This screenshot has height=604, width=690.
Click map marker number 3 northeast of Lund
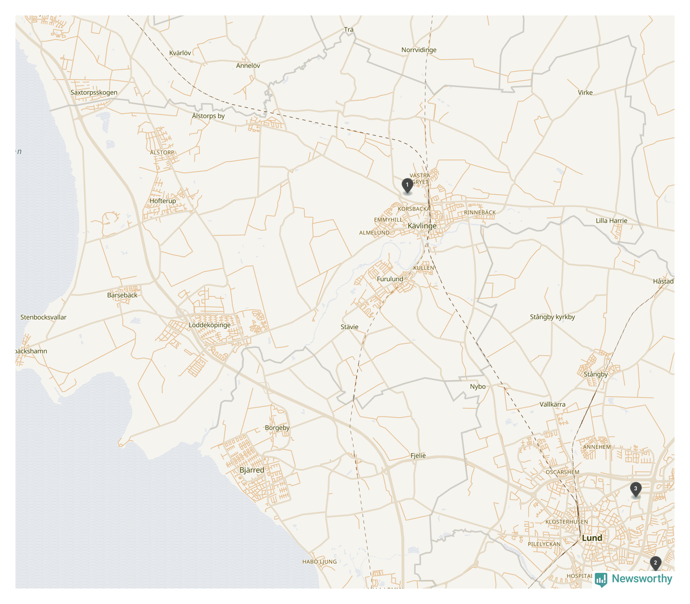636,489
